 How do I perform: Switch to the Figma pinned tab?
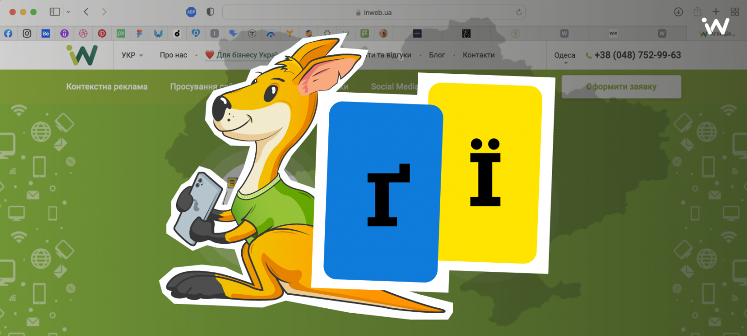(x=140, y=34)
